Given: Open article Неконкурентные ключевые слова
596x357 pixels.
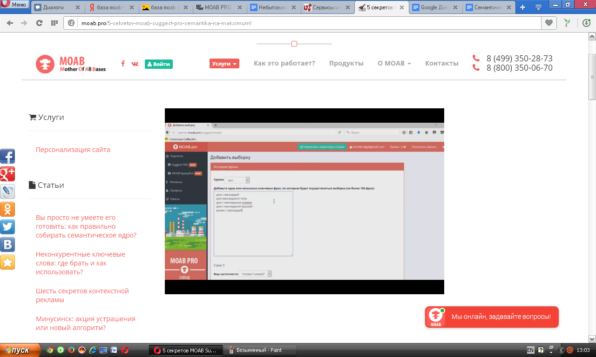Looking at the screenshot, I should point(81,263).
